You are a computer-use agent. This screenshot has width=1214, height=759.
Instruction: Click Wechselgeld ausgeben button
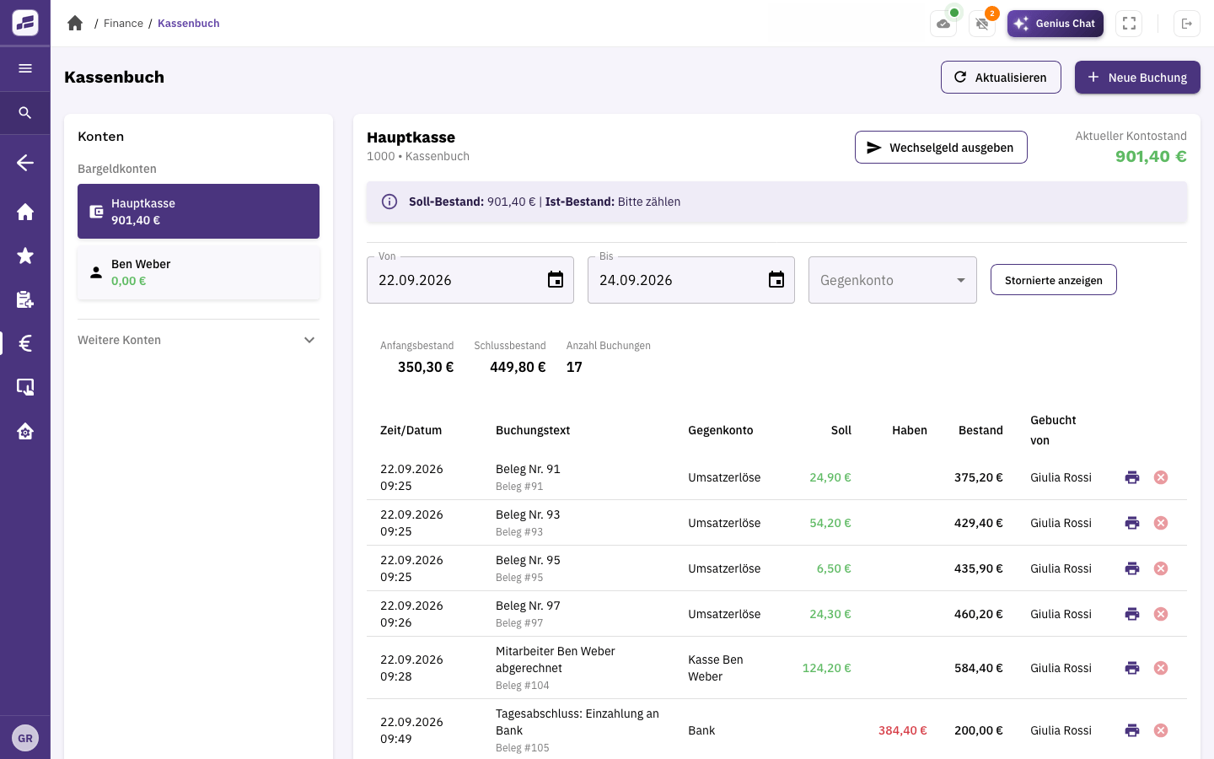click(941, 147)
